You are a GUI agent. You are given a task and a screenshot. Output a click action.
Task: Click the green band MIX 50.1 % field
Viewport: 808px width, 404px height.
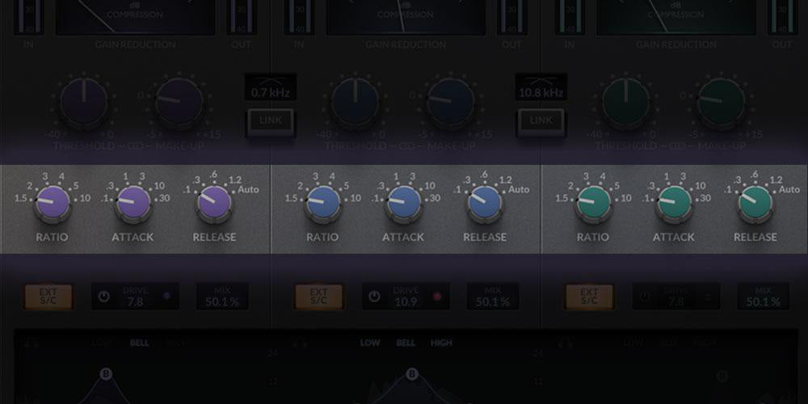coord(764,297)
